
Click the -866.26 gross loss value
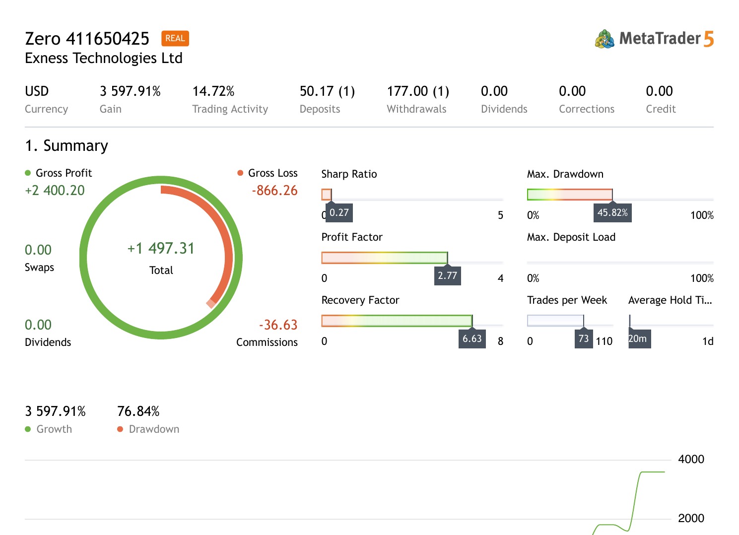[274, 190]
